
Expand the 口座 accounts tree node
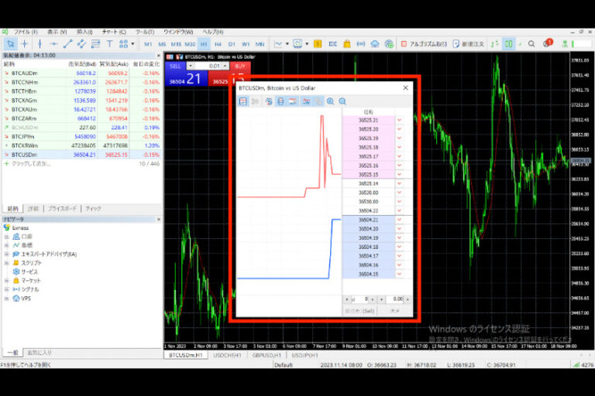coord(7,237)
